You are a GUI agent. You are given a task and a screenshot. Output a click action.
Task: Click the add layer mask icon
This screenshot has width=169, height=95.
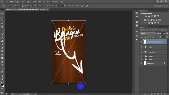[x=152, y=94]
